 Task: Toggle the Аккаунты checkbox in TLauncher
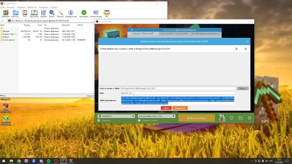click(99, 120)
